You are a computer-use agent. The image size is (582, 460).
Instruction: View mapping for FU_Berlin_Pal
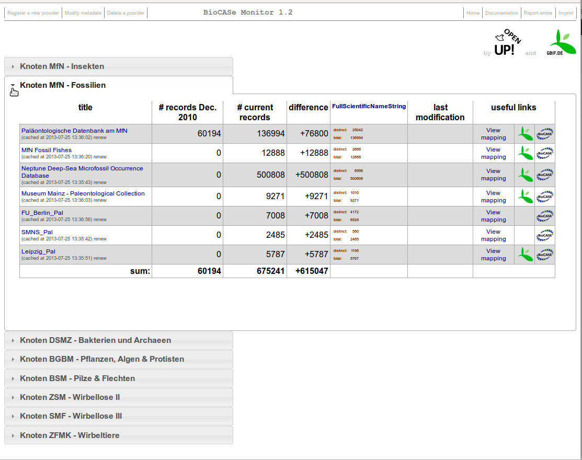493,216
